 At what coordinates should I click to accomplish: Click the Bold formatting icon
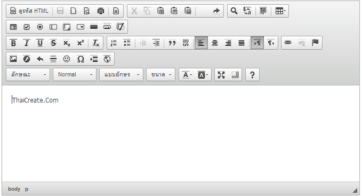(x=13, y=43)
